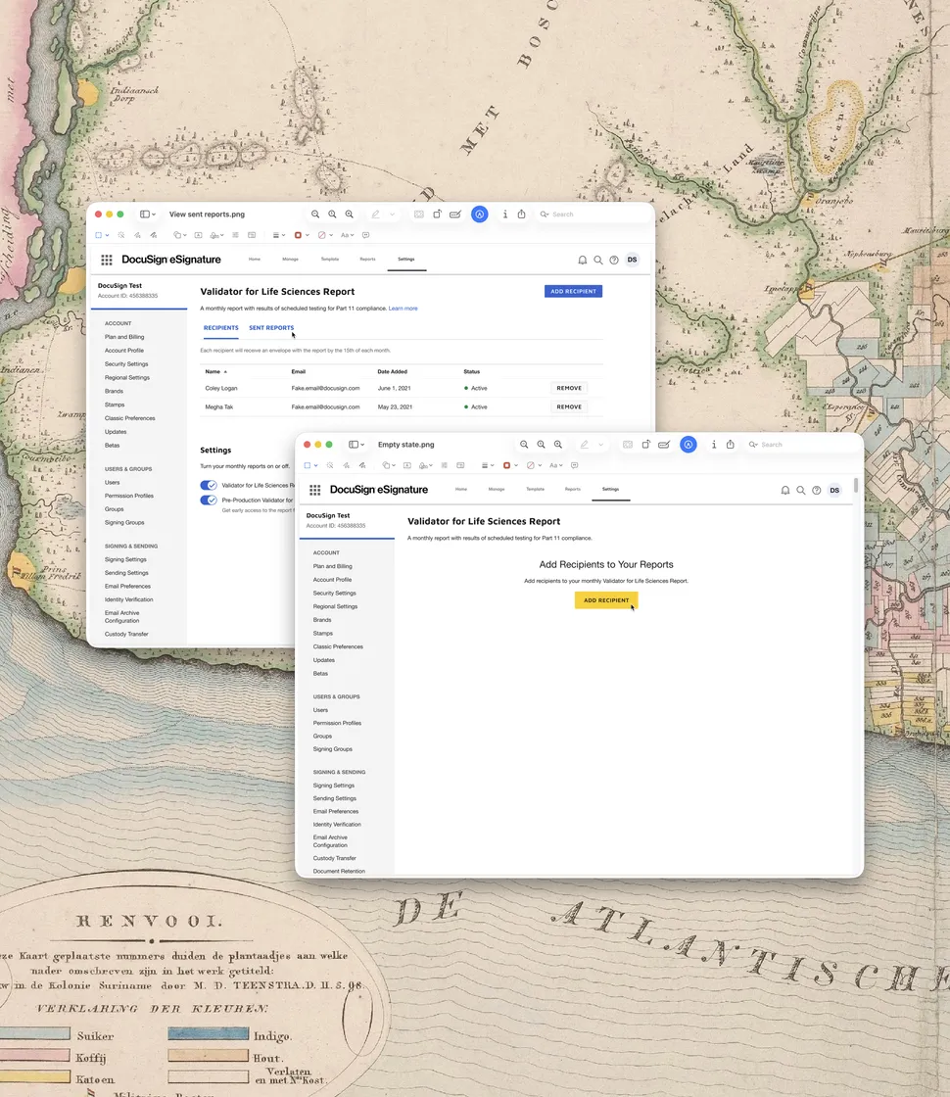This screenshot has height=1097, width=950.
Task: Click speech bubble annotation tool in Empty state window
Action: point(574,465)
